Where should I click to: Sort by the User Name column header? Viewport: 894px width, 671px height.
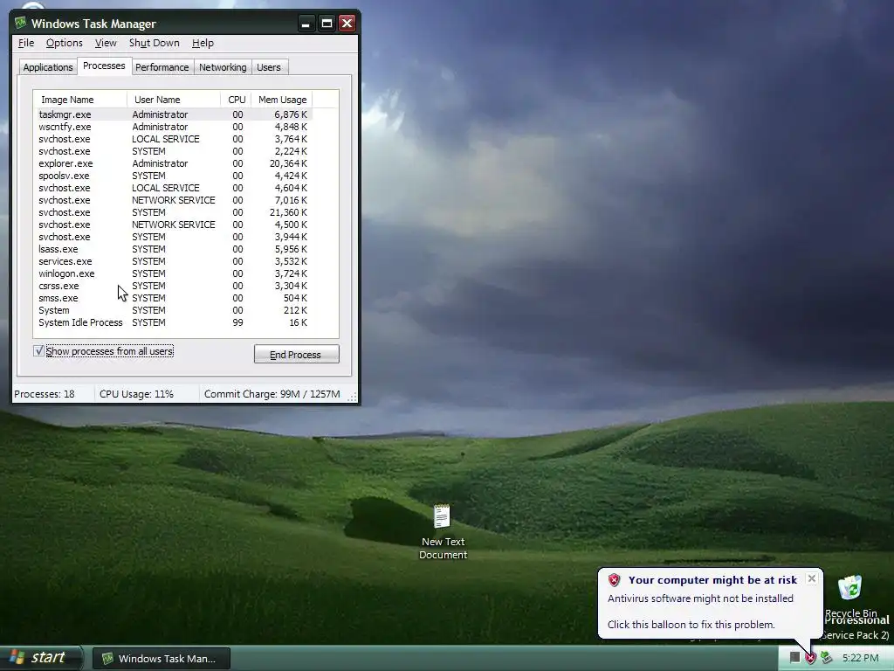click(174, 100)
